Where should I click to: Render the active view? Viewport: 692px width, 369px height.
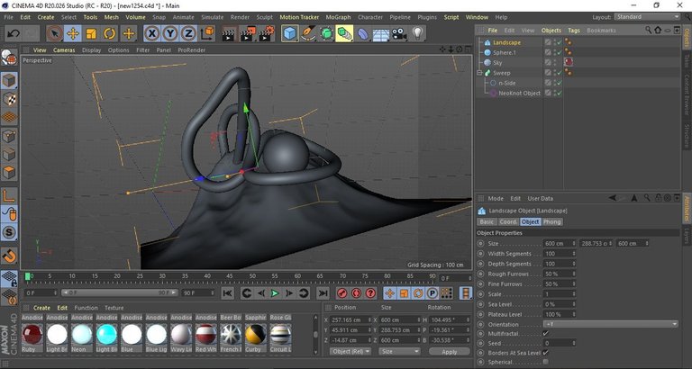(228, 34)
